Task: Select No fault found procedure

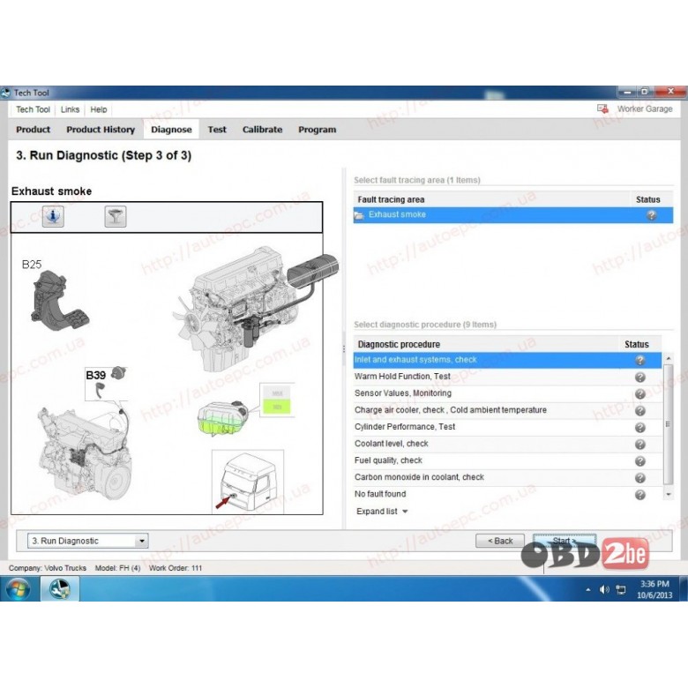Action: (x=507, y=494)
